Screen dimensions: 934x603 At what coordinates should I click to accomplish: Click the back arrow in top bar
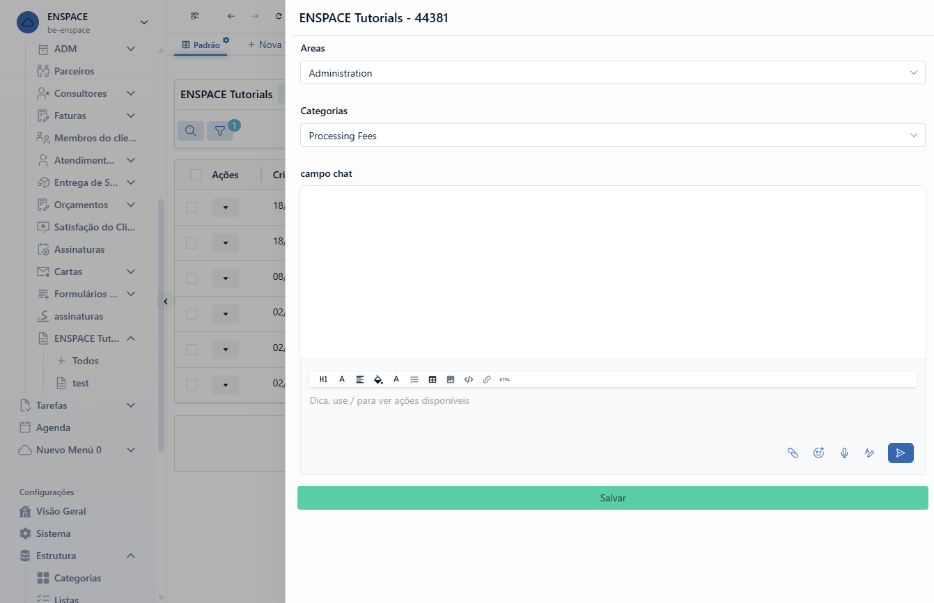click(231, 16)
